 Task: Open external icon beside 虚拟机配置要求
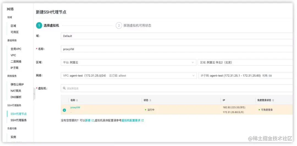[142, 120]
